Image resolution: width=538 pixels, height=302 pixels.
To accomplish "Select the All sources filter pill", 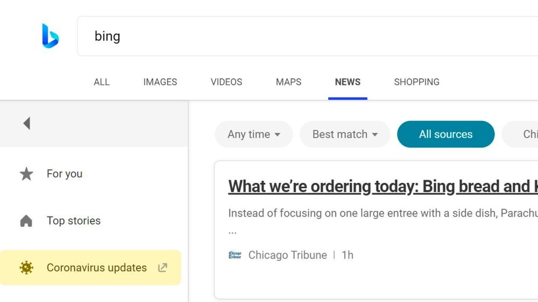I will pos(445,134).
